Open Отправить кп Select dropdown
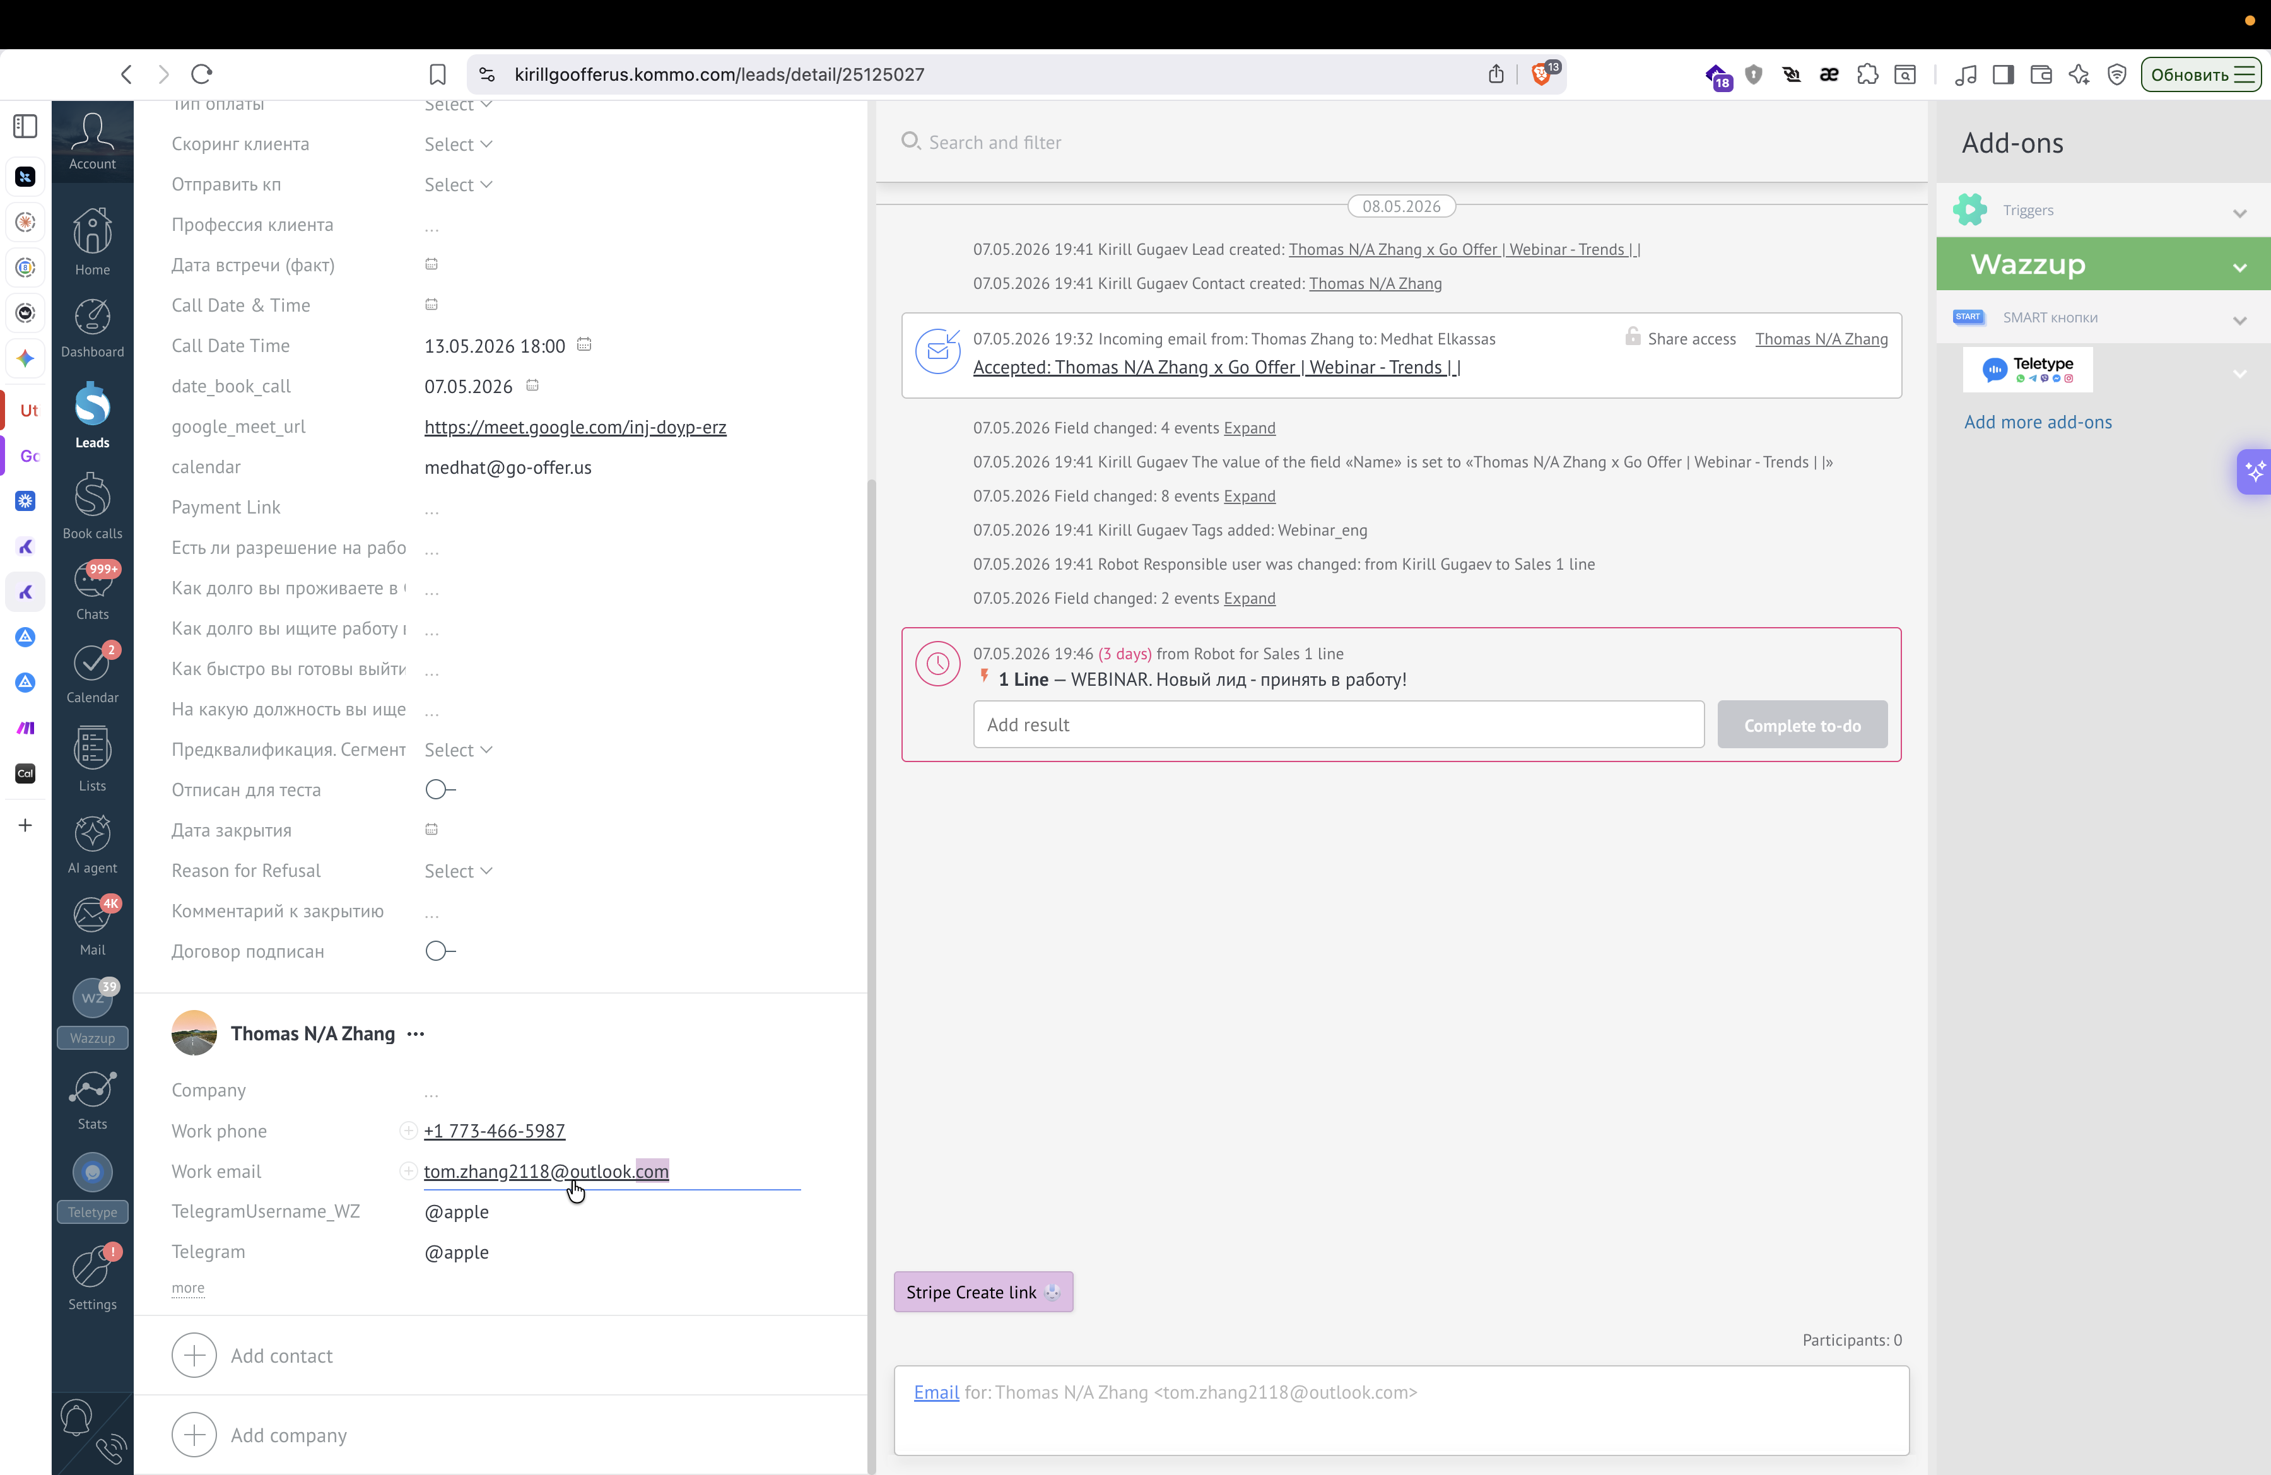This screenshot has height=1475, width=2271. coord(458,184)
